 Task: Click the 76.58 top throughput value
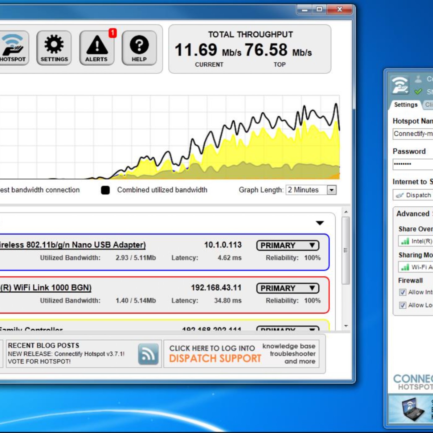click(x=266, y=50)
